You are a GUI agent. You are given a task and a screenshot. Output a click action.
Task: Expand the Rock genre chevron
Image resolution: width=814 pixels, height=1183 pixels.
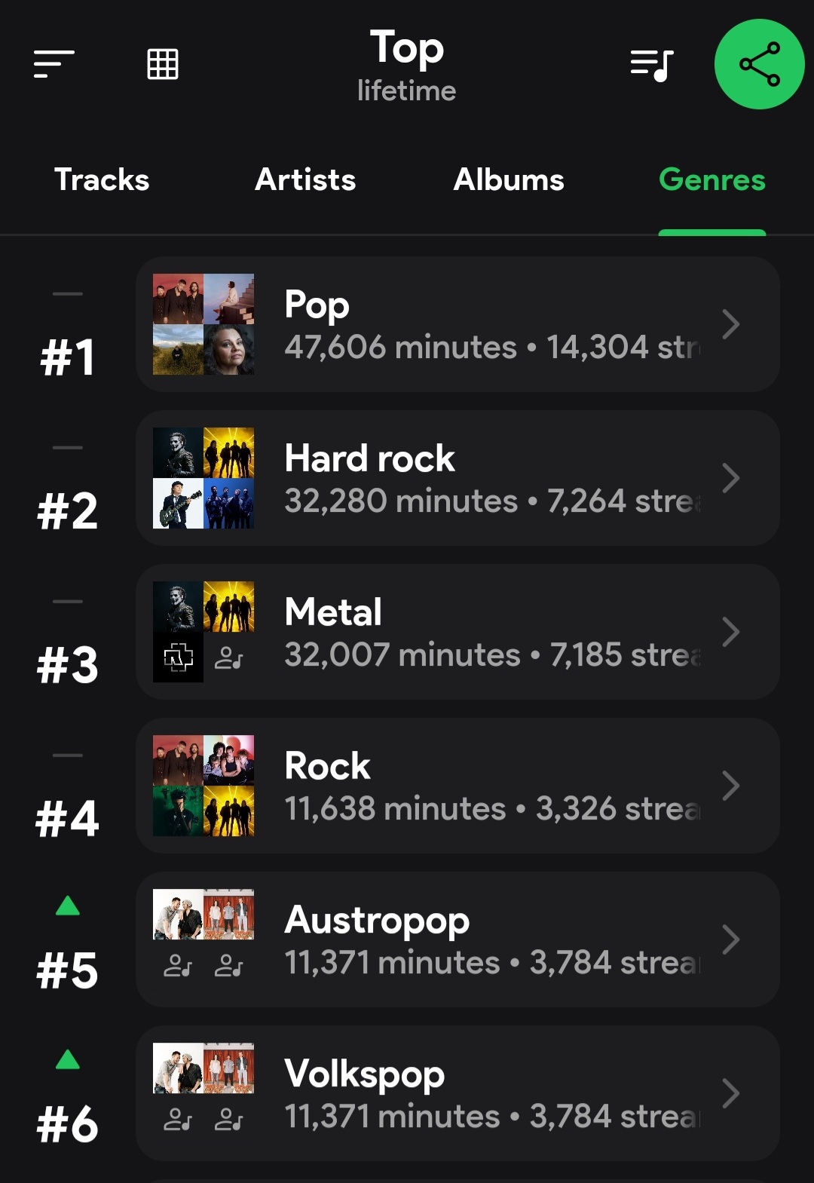click(x=730, y=786)
